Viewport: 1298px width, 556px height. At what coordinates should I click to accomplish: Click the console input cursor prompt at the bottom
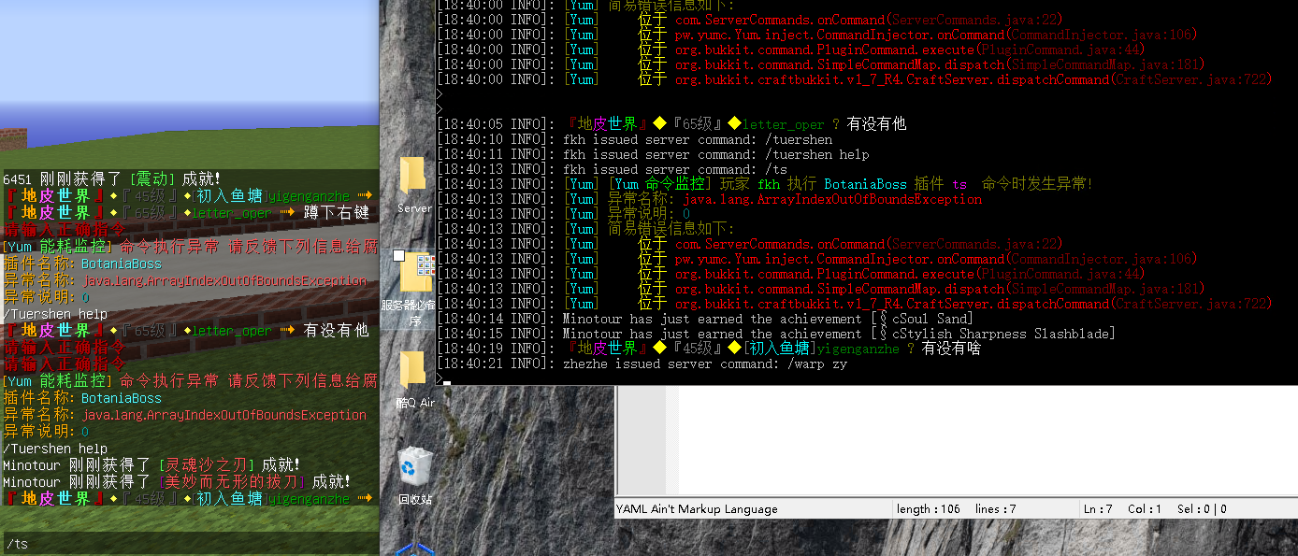click(443, 379)
